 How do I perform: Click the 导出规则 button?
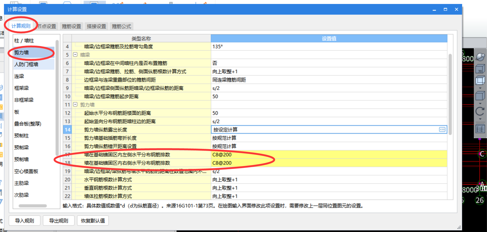click(59, 221)
